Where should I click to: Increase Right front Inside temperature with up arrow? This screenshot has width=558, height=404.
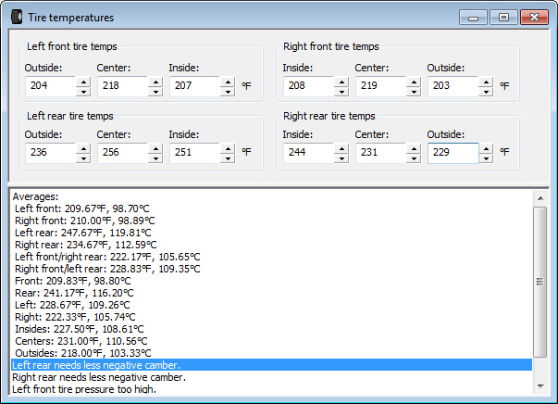click(341, 82)
